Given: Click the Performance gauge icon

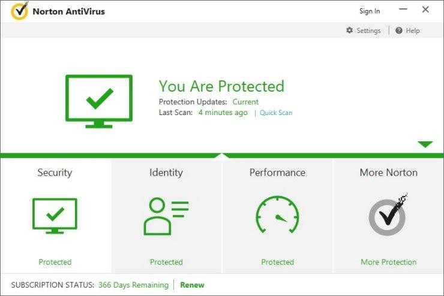Looking at the screenshot, I should (x=277, y=215).
